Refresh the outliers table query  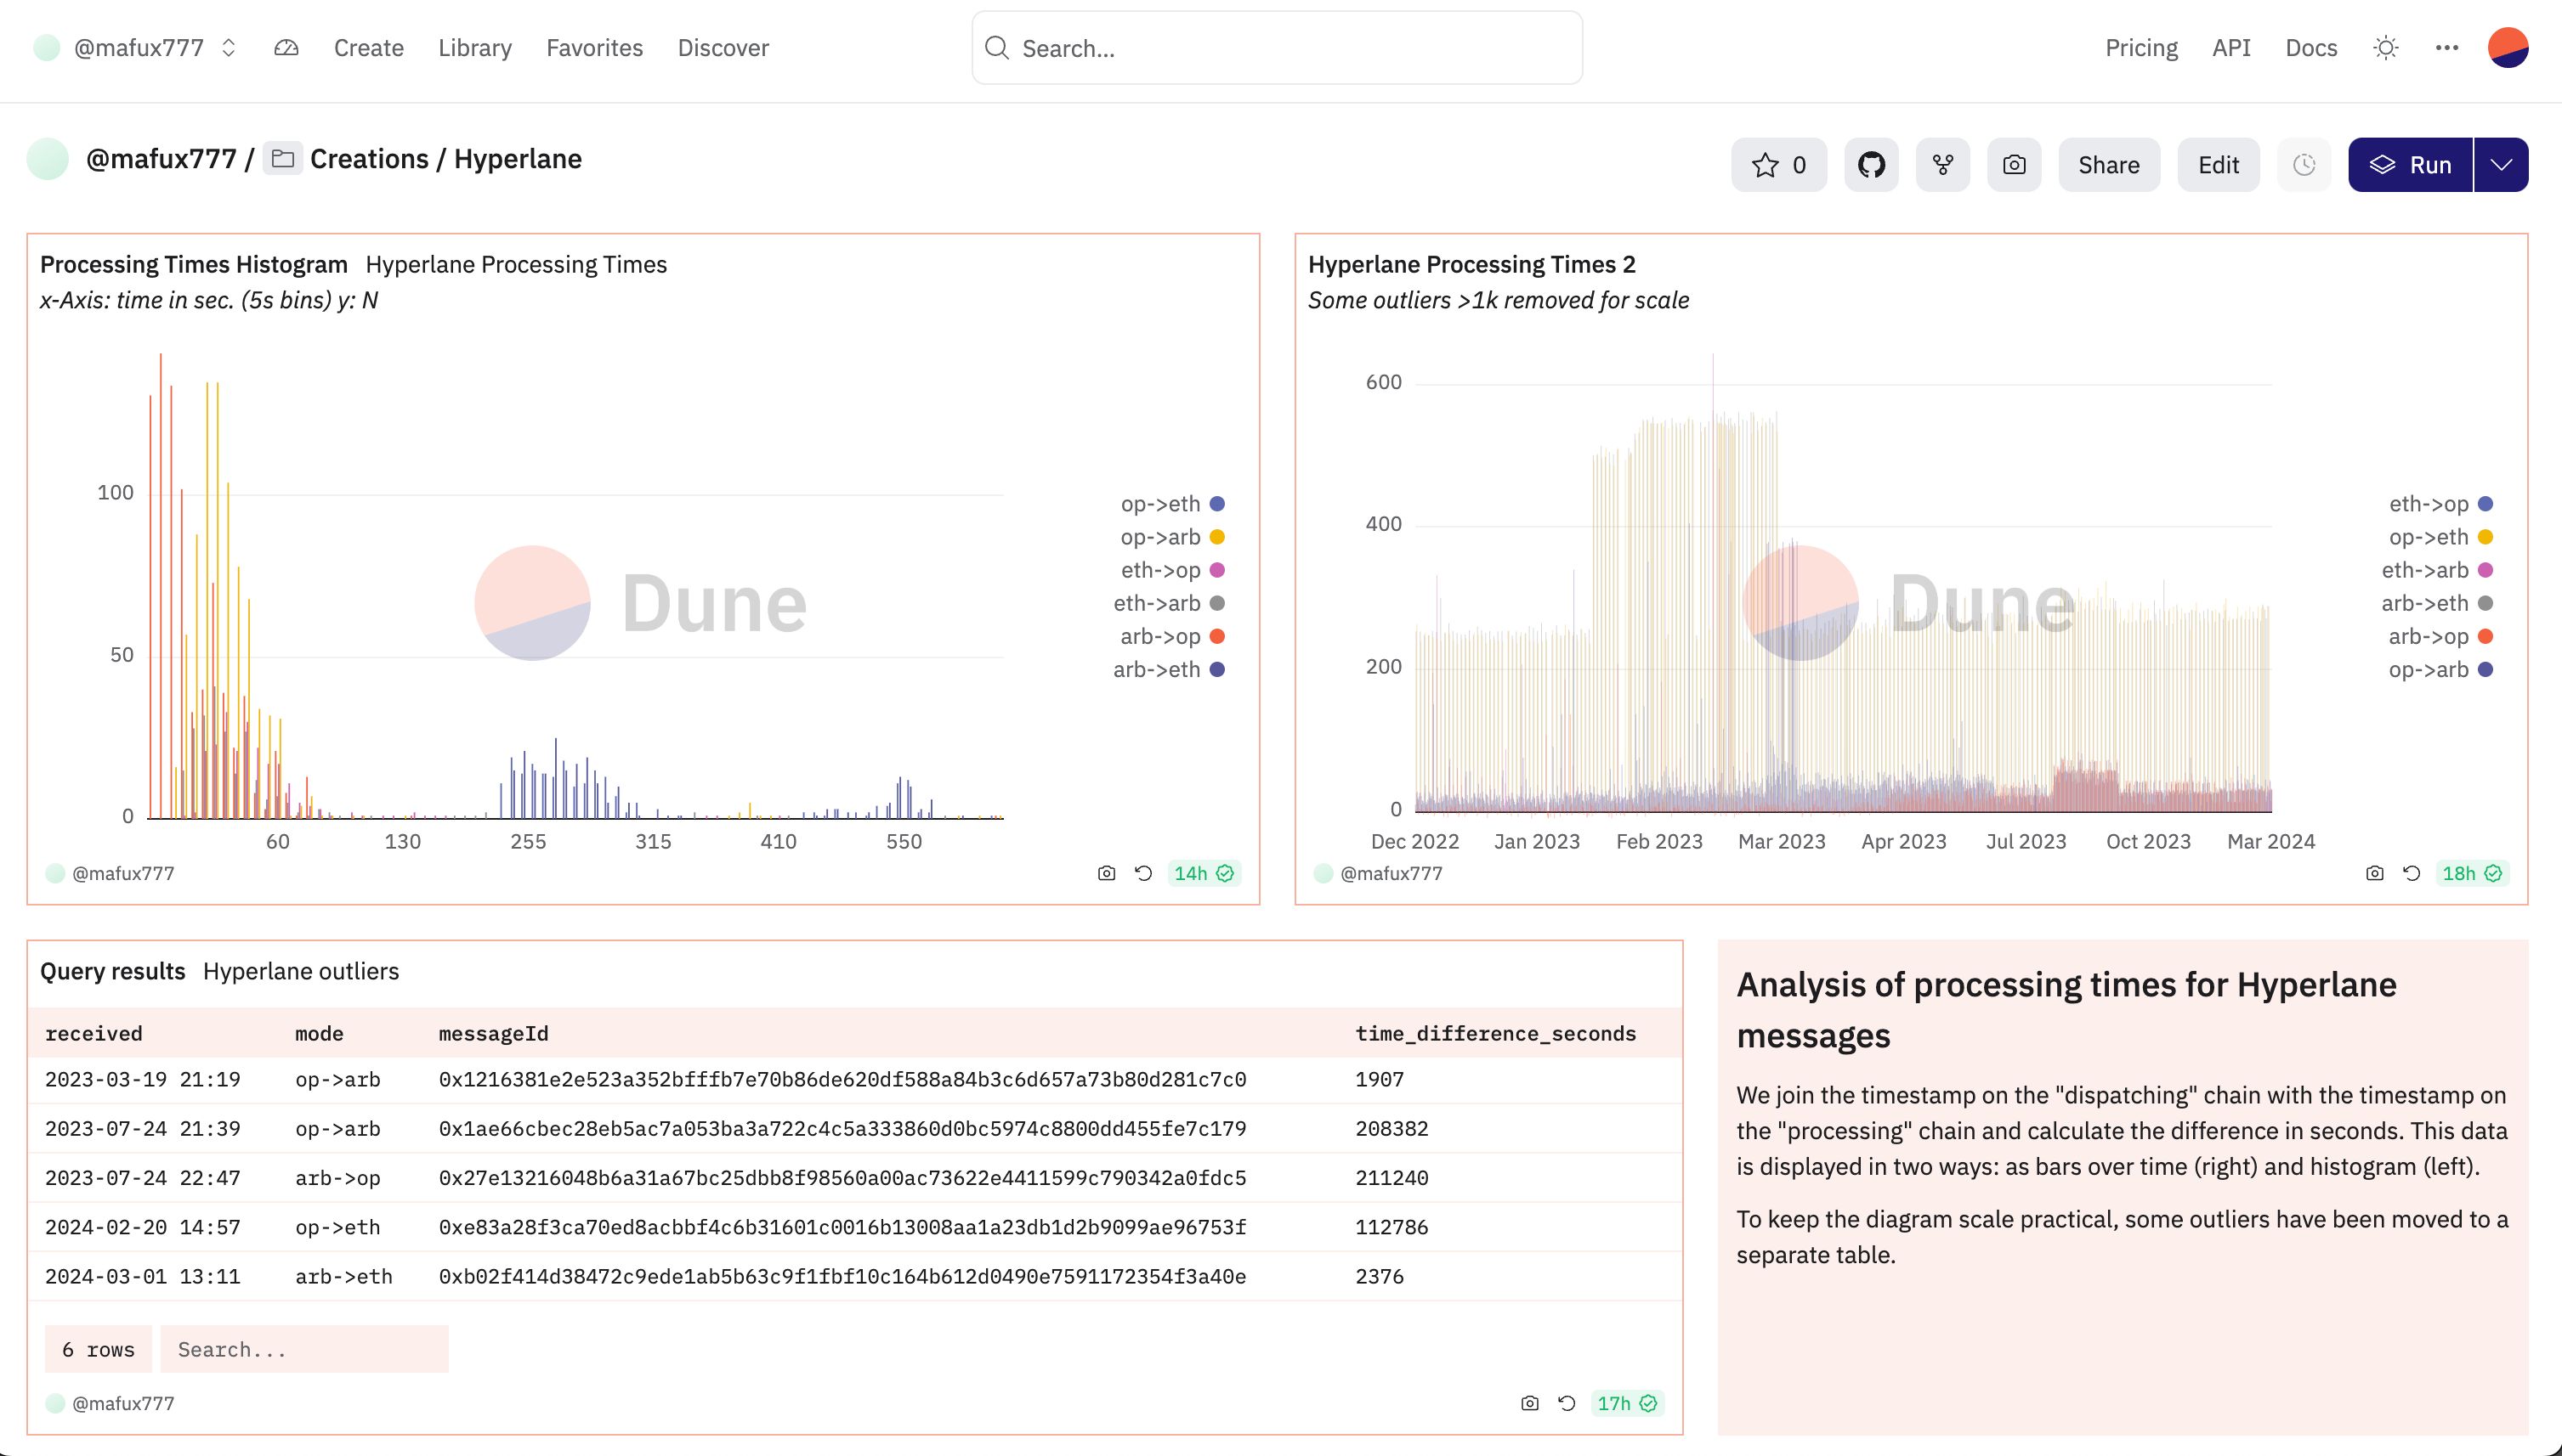click(1567, 1404)
